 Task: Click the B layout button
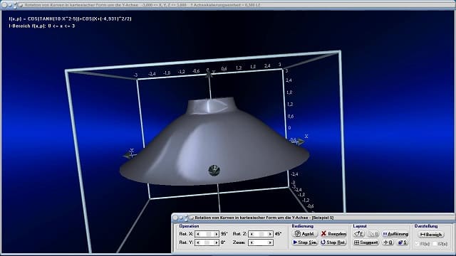point(373,234)
